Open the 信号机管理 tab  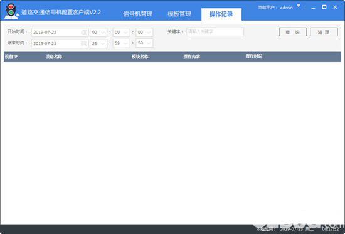click(x=138, y=14)
